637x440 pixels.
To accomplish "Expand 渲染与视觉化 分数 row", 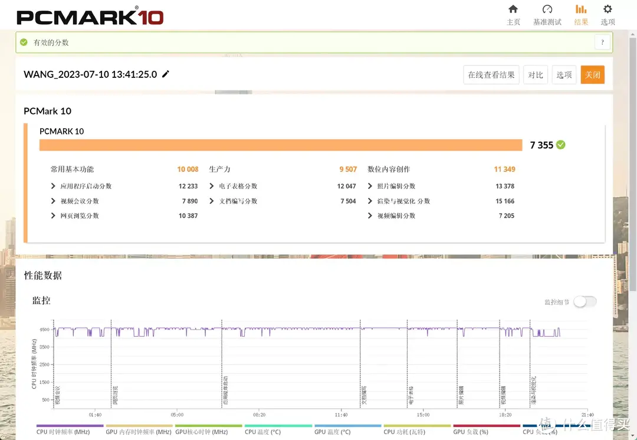I will point(370,201).
